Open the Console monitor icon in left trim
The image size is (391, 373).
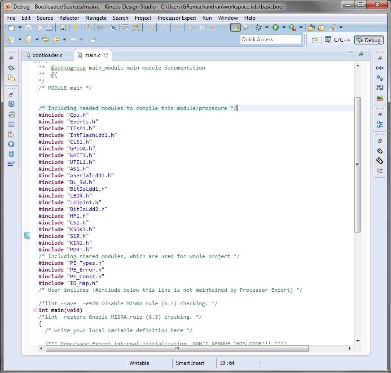tap(11, 104)
